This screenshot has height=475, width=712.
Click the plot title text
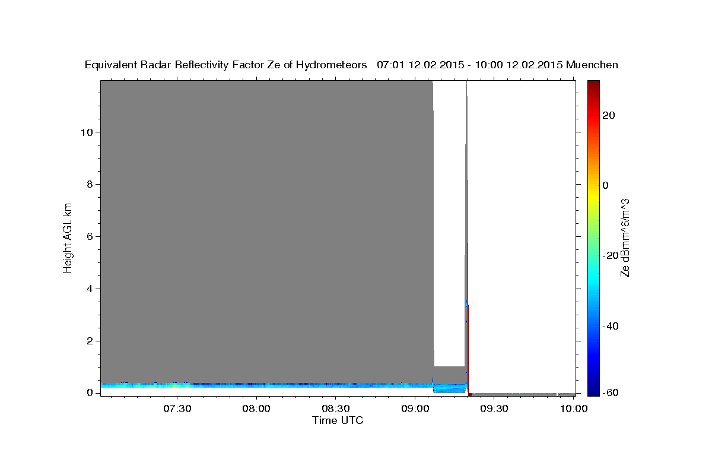click(351, 65)
